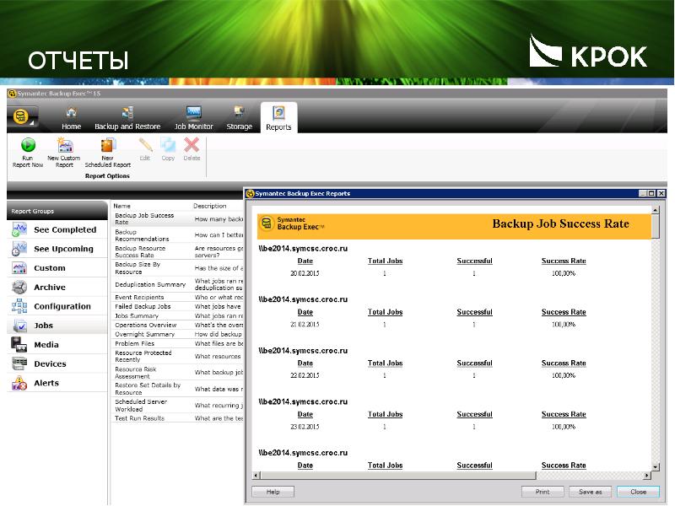
Task: Open the See Completed report group
Action: [57, 229]
